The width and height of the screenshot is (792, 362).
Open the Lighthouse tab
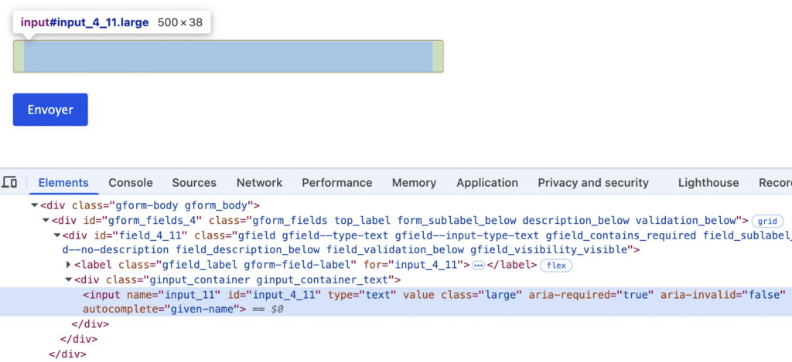(x=708, y=183)
